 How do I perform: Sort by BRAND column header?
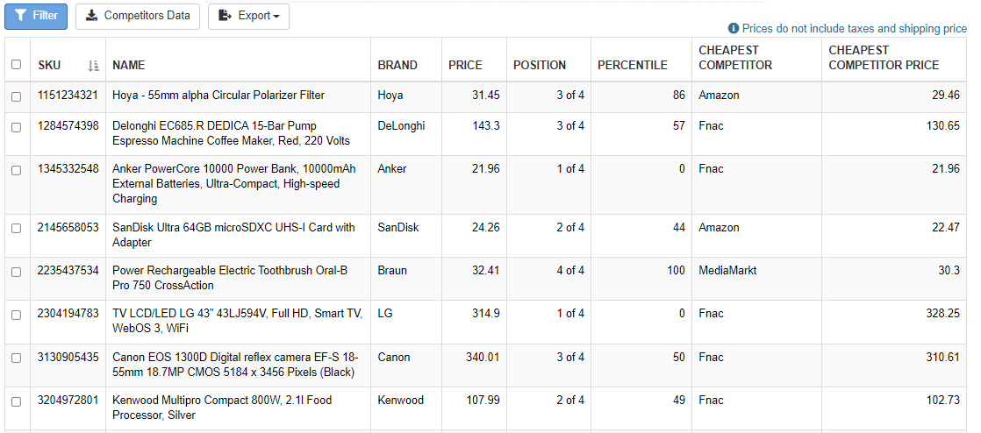(397, 65)
